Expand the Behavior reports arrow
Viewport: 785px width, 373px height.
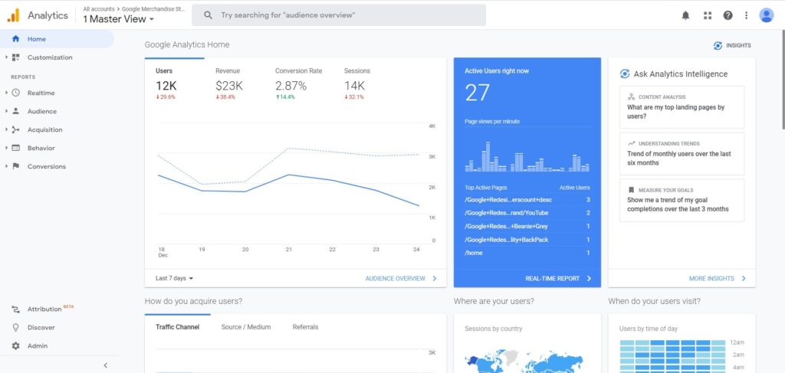pos(6,148)
